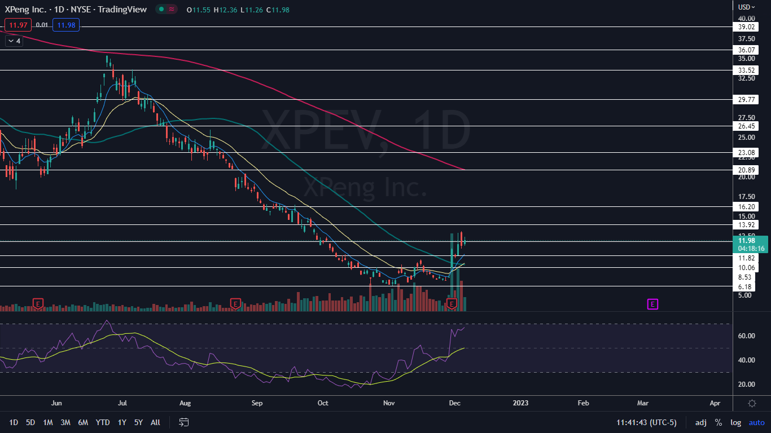Click the 6.18 price level label
The height and width of the screenshot is (433, 771).
[x=744, y=287]
